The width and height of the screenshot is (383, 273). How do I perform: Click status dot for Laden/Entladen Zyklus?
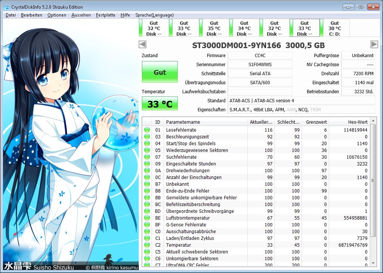pos(147,238)
